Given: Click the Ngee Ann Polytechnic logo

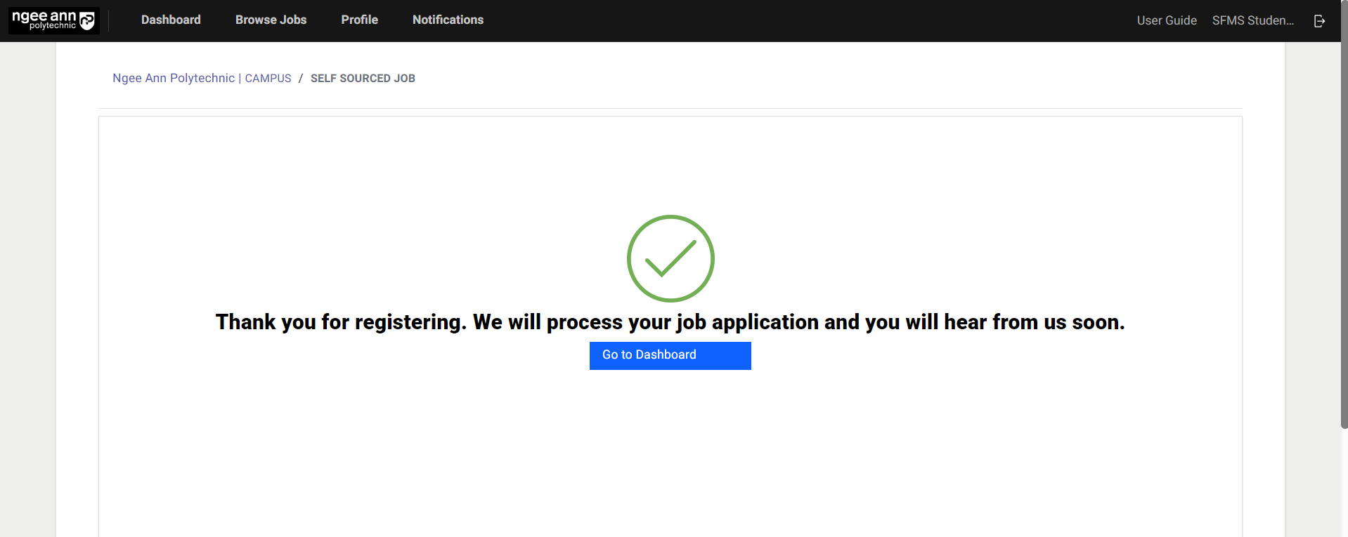Looking at the screenshot, I should (53, 20).
